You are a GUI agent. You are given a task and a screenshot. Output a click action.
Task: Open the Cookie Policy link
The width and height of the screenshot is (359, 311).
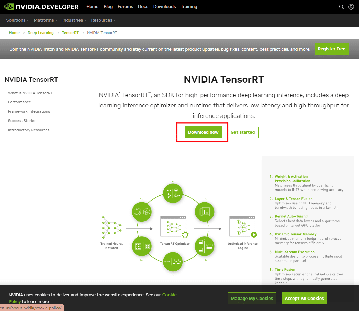170,295
